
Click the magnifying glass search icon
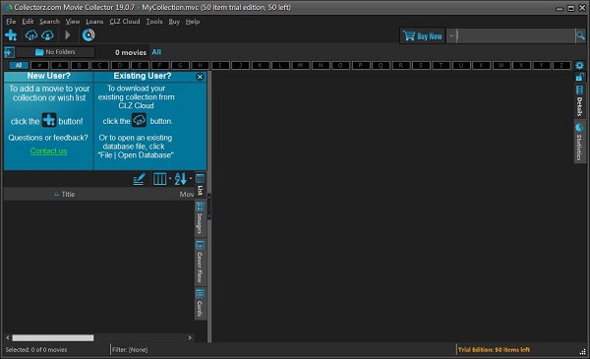(x=580, y=36)
